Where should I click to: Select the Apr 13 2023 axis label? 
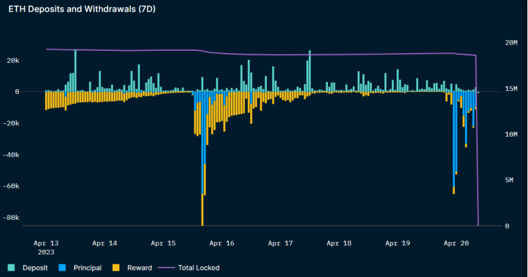coord(46,248)
